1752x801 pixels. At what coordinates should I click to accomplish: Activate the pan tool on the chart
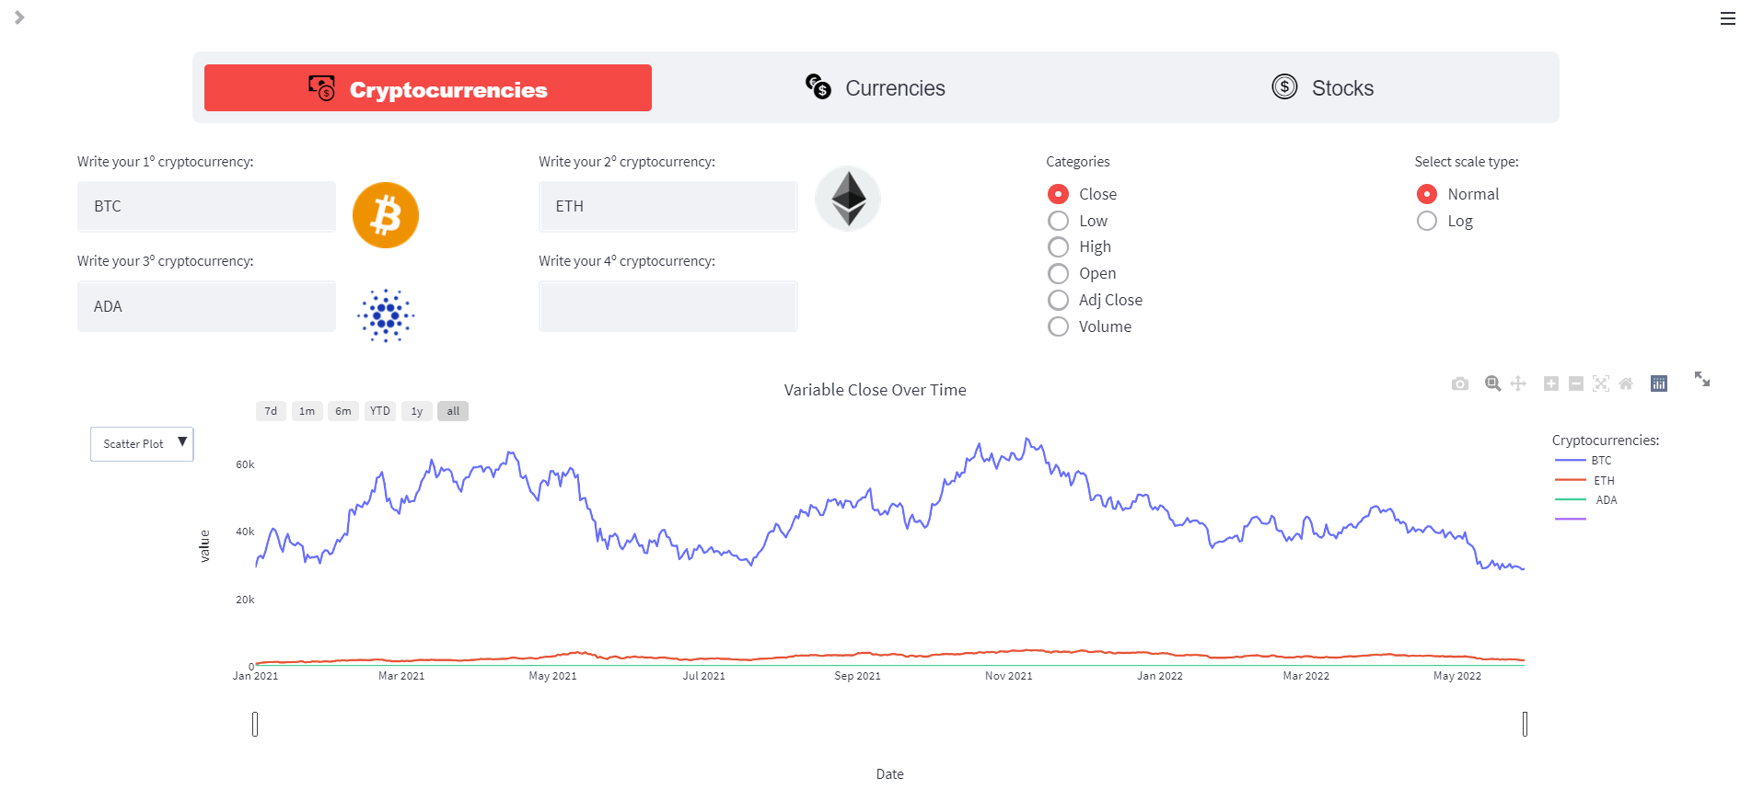click(1517, 383)
